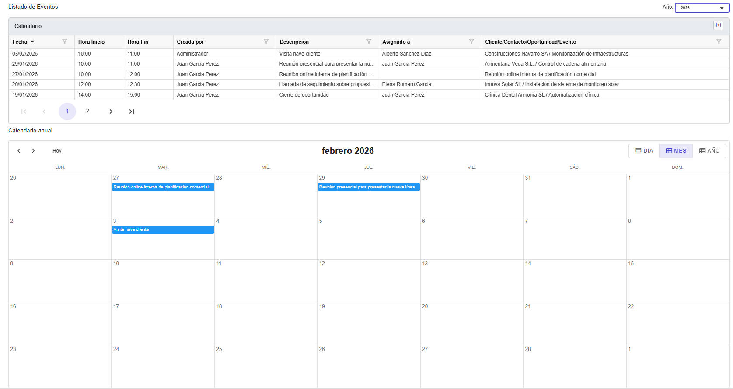Go to the next events page arrow

[x=111, y=111]
